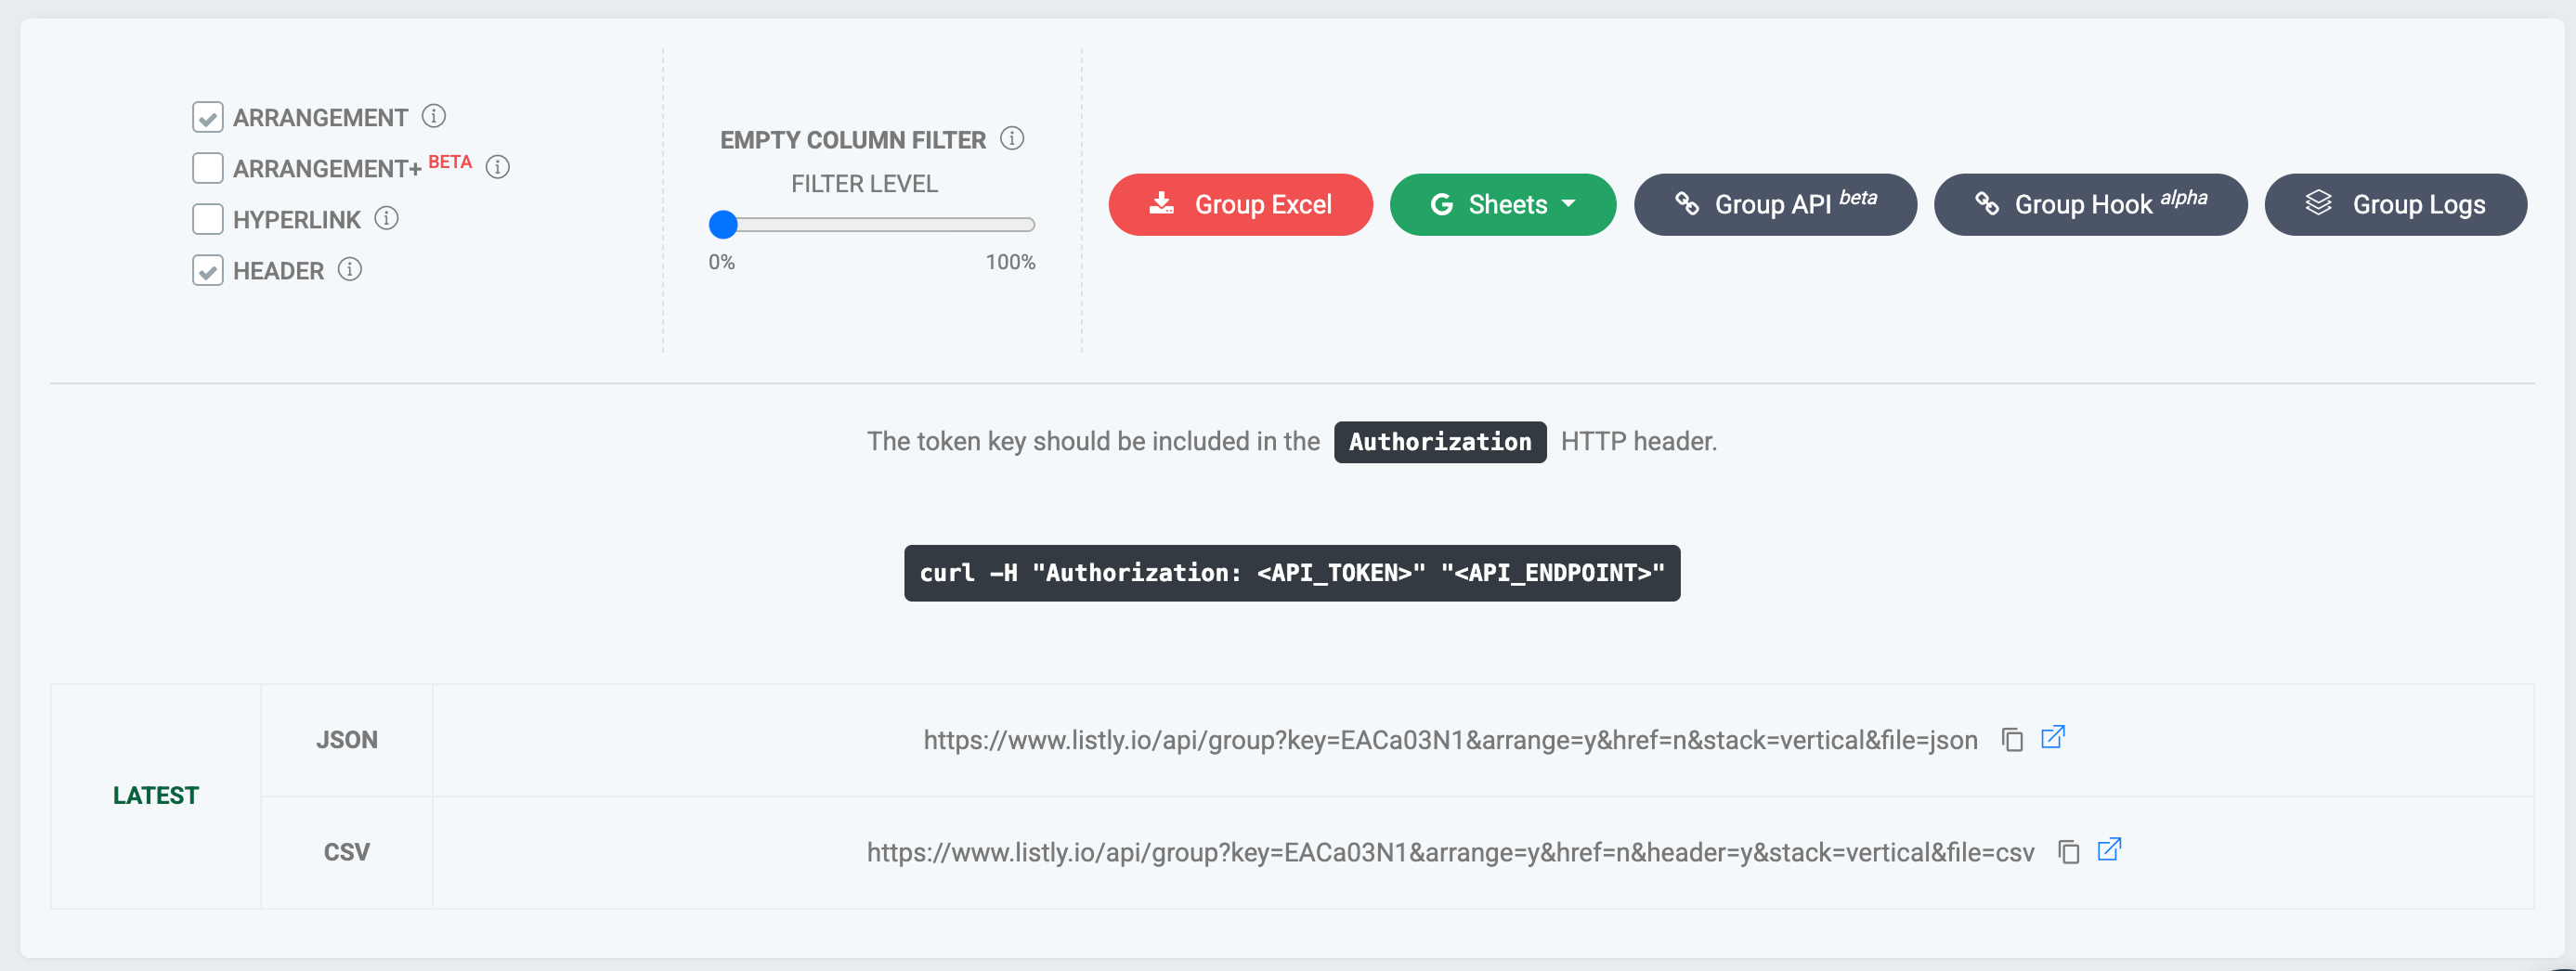Open the Group API beta panel

coord(1774,205)
